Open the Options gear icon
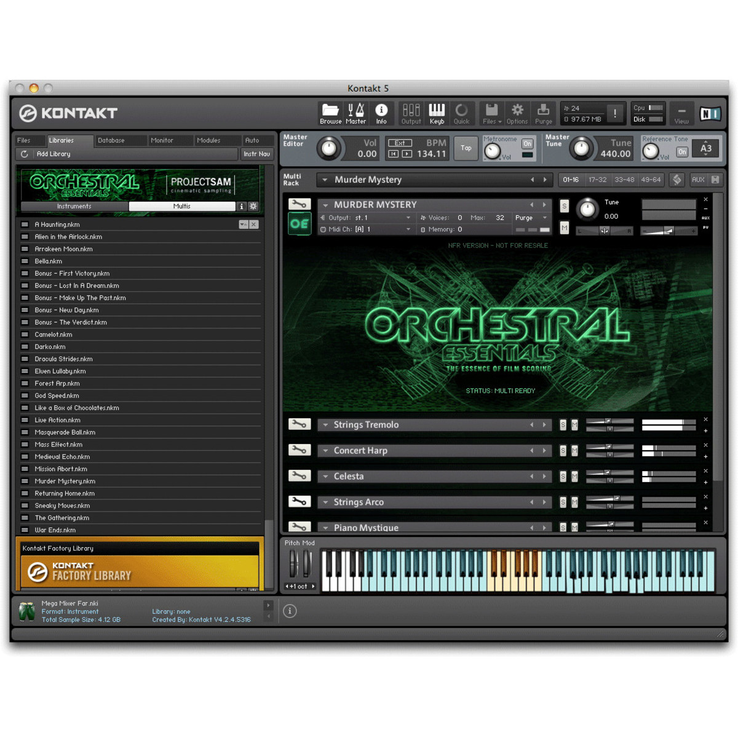 click(x=517, y=111)
